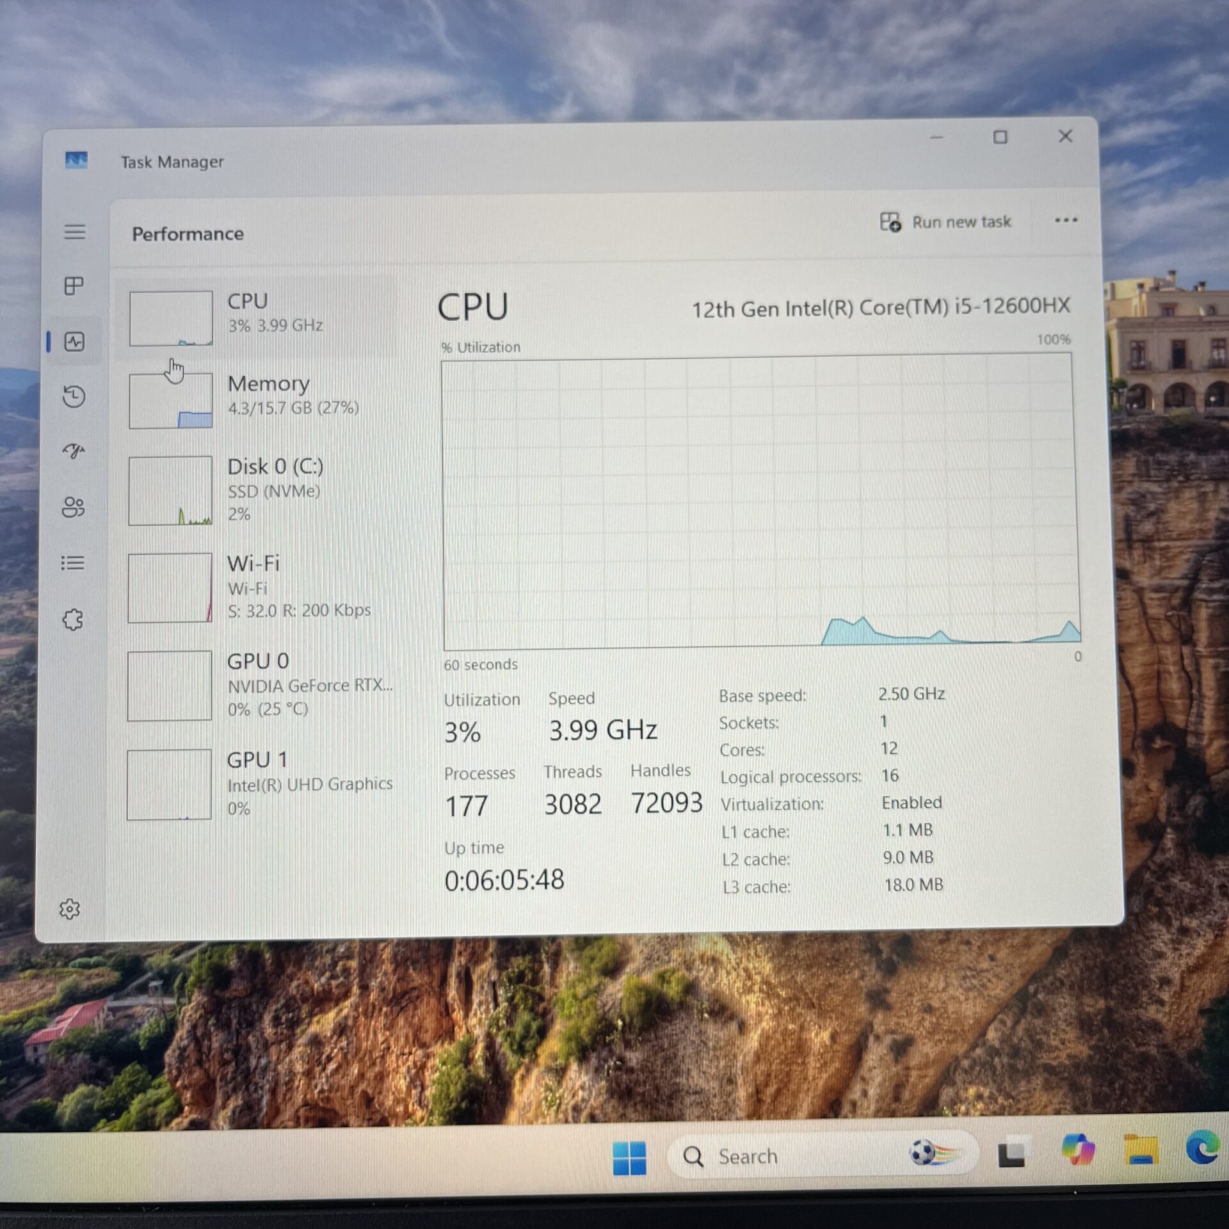Click the Cores value 12
Screen dimensions: 1229x1229
click(x=889, y=748)
